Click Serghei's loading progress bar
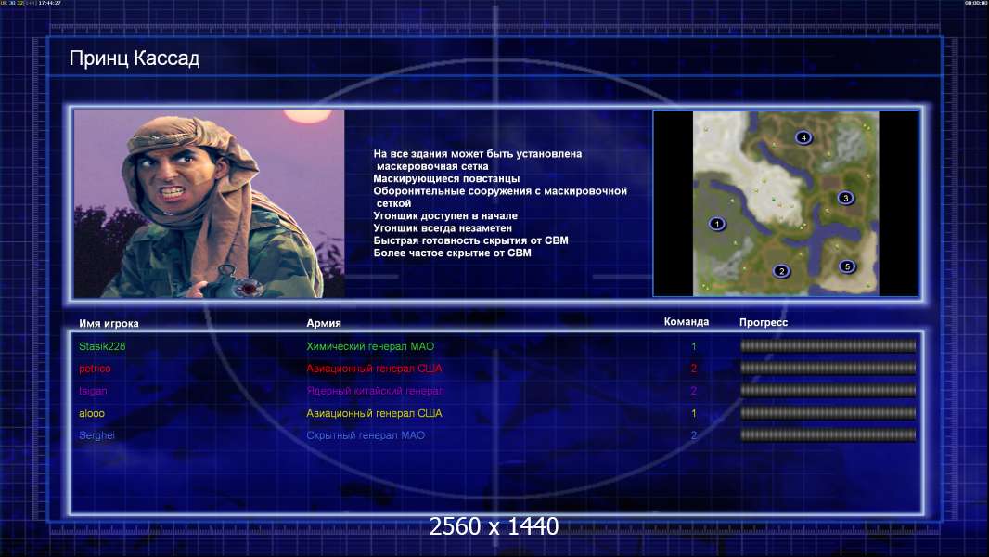989x557 pixels. coord(828,434)
